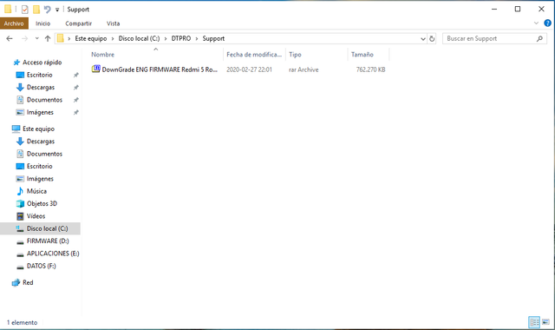This screenshot has height=330, width=555.
Task: Click the folder icon in address bar
Action: click(61, 38)
